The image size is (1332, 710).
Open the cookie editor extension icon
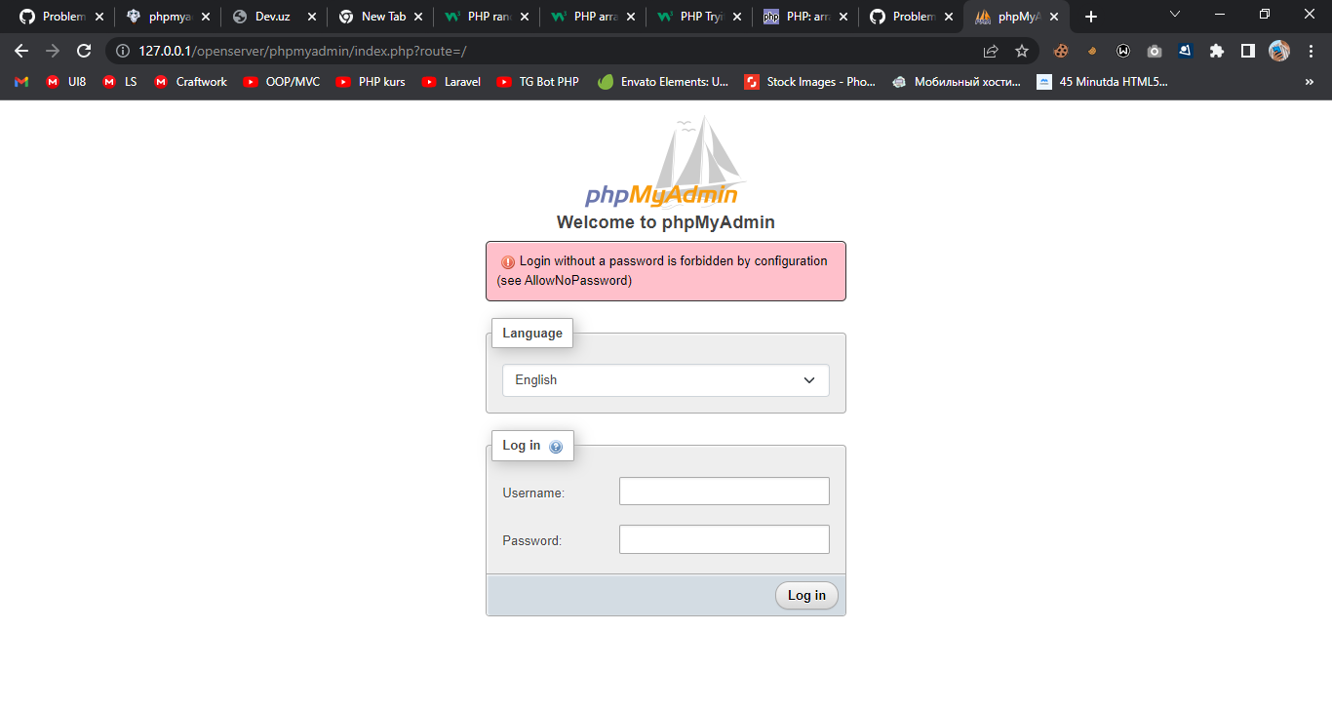(x=1061, y=51)
